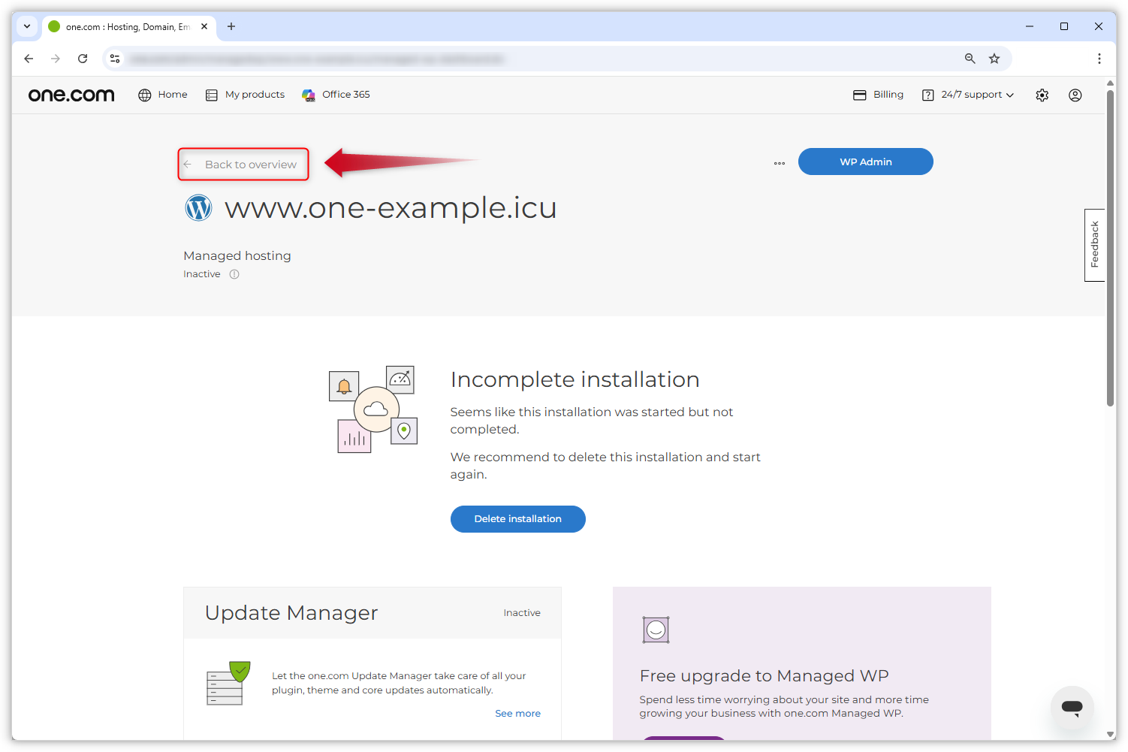Click the Managed WP smiley icon
This screenshot has width=1128, height=752.
(x=656, y=630)
